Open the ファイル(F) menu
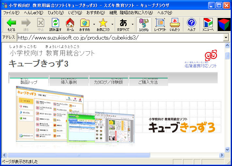Image resolution: width=232 pixels, height=166 pixels. click(x=11, y=13)
